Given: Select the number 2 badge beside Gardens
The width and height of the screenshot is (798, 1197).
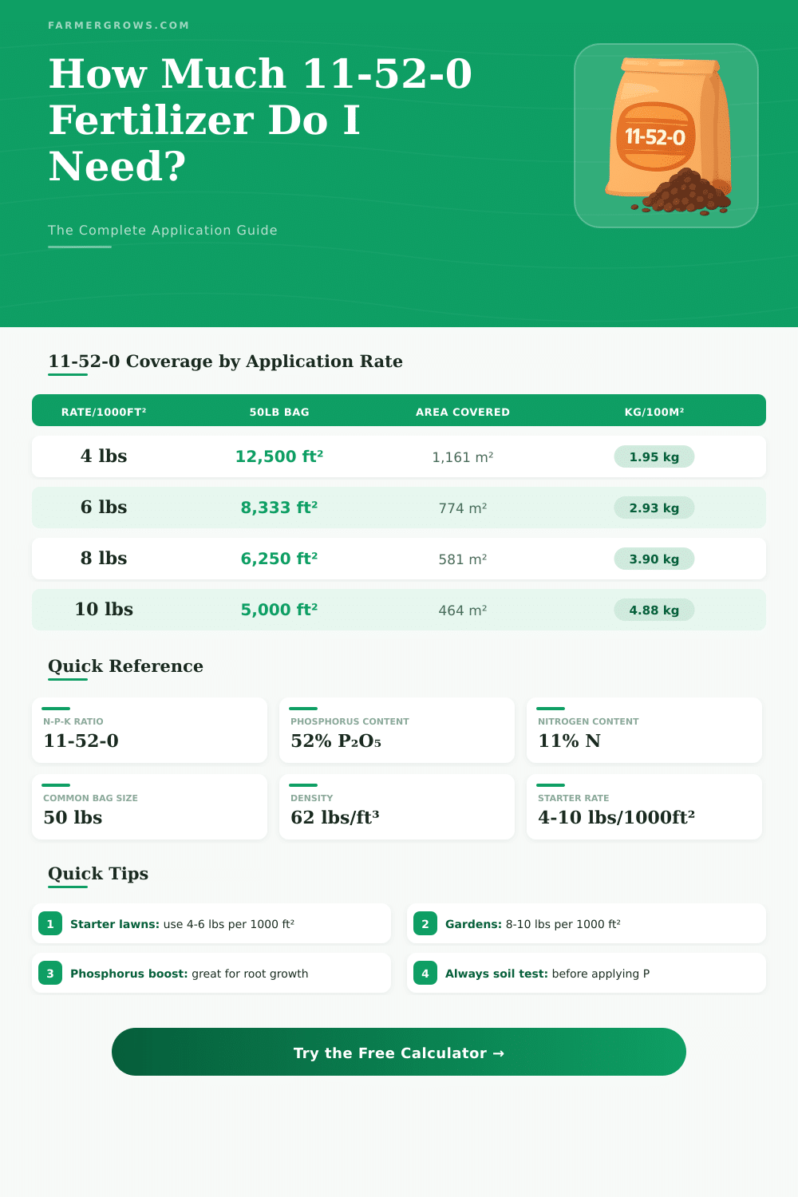Looking at the screenshot, I should [425, 923].
